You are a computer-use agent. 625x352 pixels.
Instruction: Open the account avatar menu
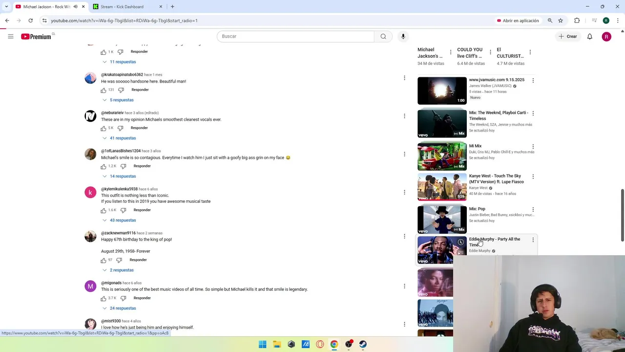(606, 37)
